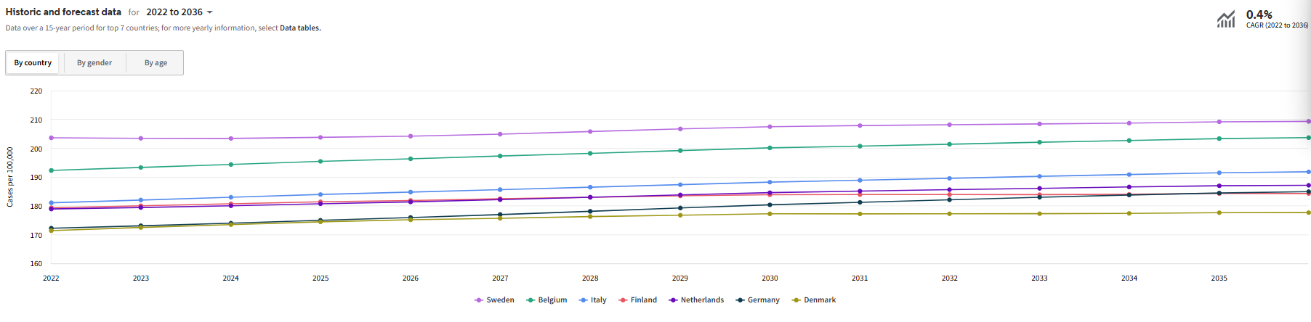Hide the Finland legend entry
This screenshot has height=322, width=1311.
click(x=638, y=300)
